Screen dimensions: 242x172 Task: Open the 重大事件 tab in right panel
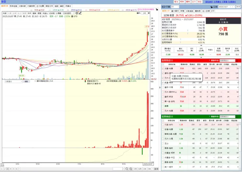tap(175, 11)
